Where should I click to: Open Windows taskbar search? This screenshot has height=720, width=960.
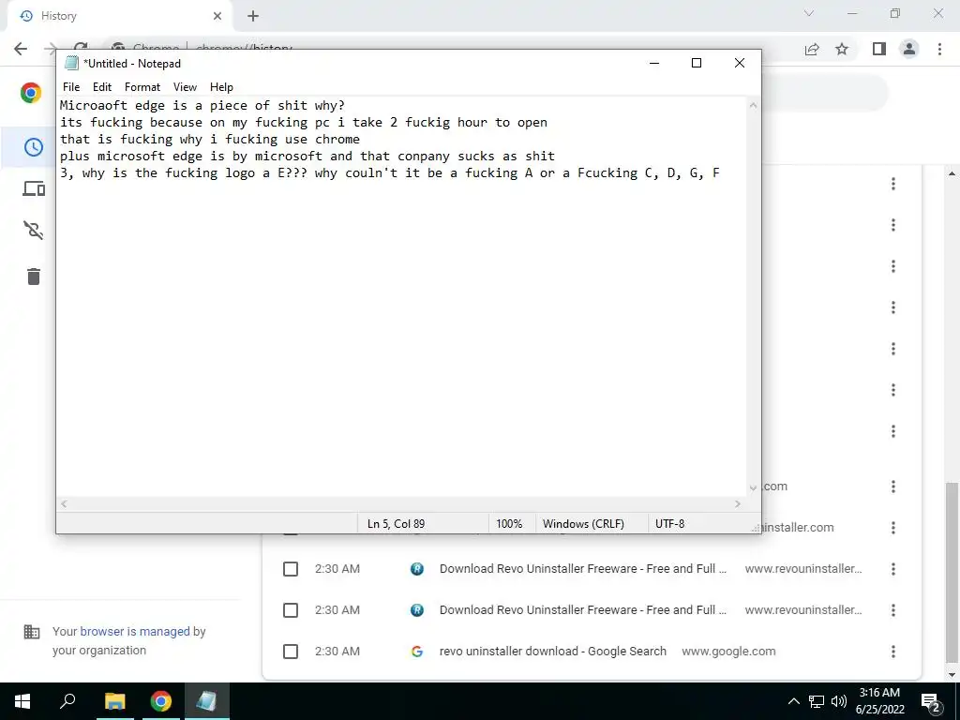(x=67, y=701)
